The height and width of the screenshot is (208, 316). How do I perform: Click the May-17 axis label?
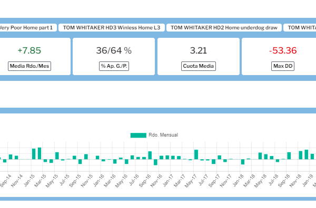tap(191, 181)
